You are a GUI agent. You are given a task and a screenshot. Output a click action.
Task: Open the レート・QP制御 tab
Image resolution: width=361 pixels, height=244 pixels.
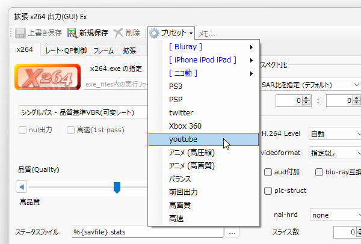[66, 50]
